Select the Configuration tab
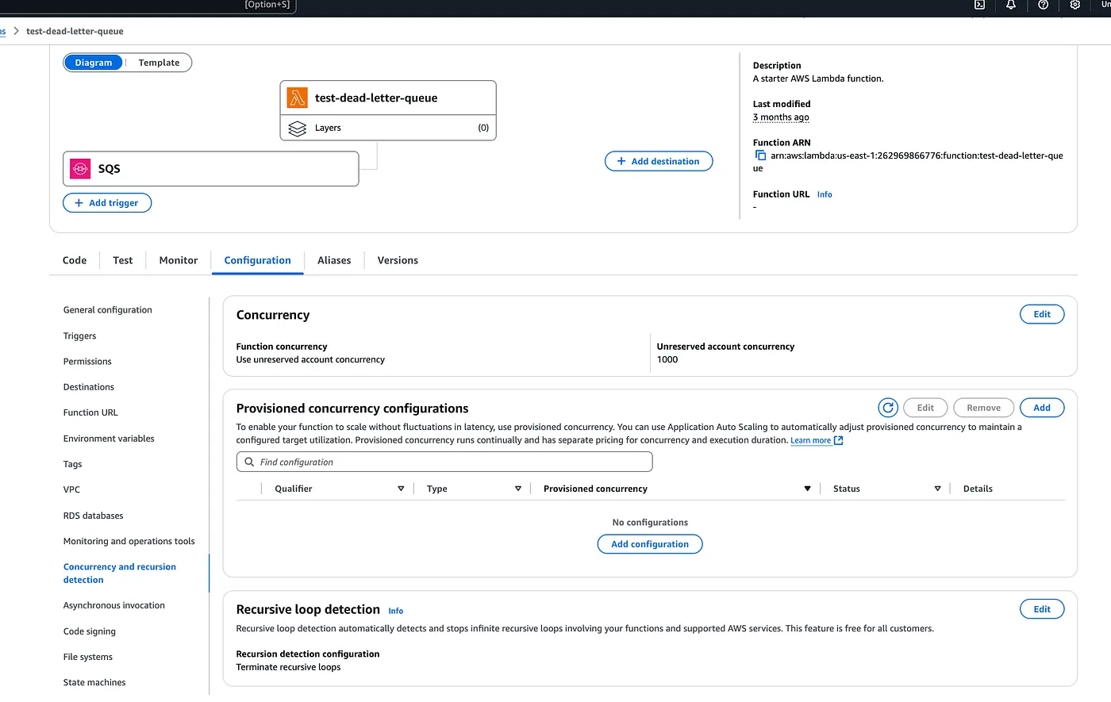Image resolution: width=1111 pixels, height=702 pixels. [258, 260]
